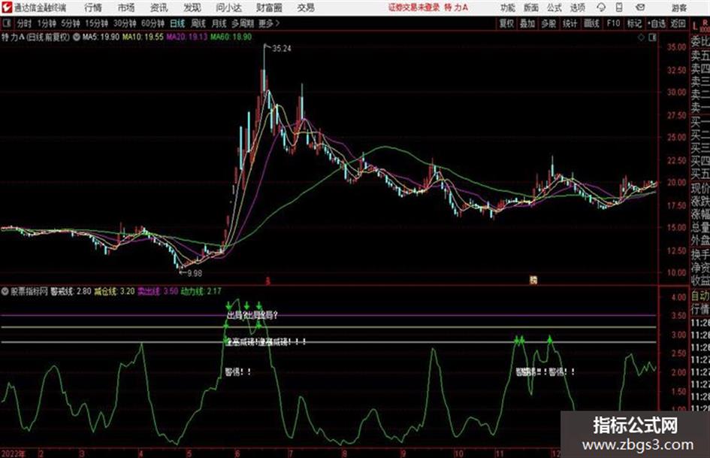Toggle the side panel icon near diamond
The image size is (710, 458).
click(x=652, y=38)
